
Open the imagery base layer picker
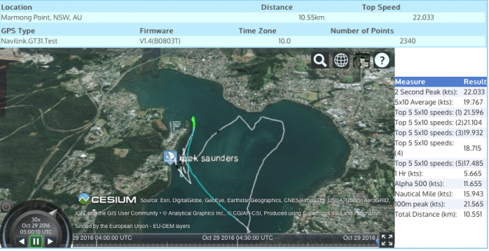362,60
